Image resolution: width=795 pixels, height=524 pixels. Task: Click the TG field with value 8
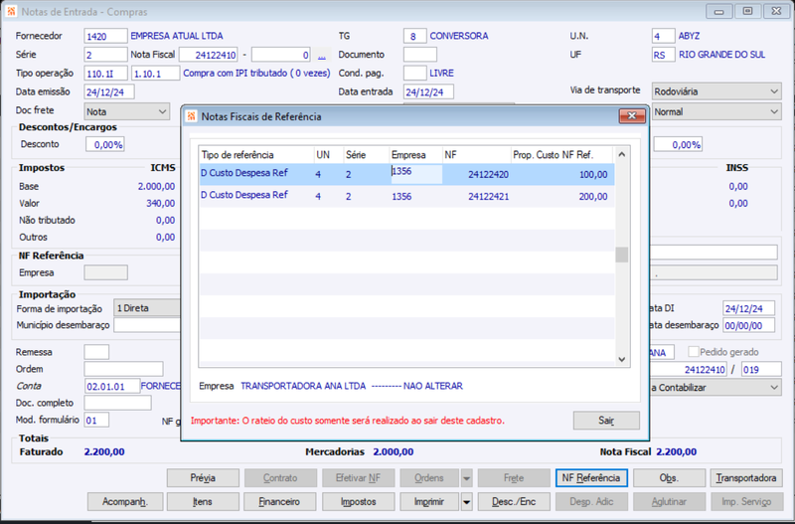414,36
